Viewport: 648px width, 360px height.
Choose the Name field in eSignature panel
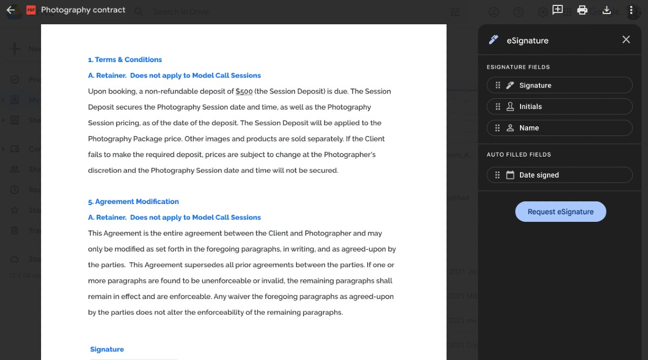[x=559, y=128]
